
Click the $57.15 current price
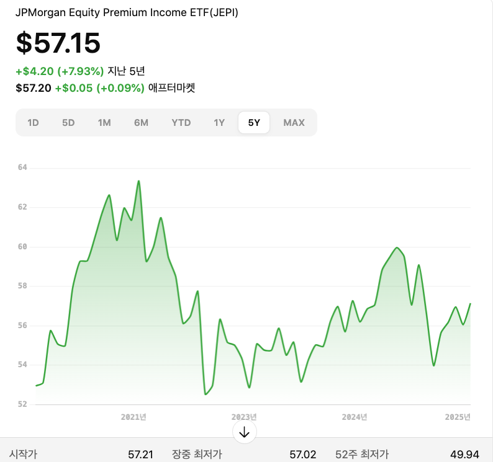tap(58, 43)
